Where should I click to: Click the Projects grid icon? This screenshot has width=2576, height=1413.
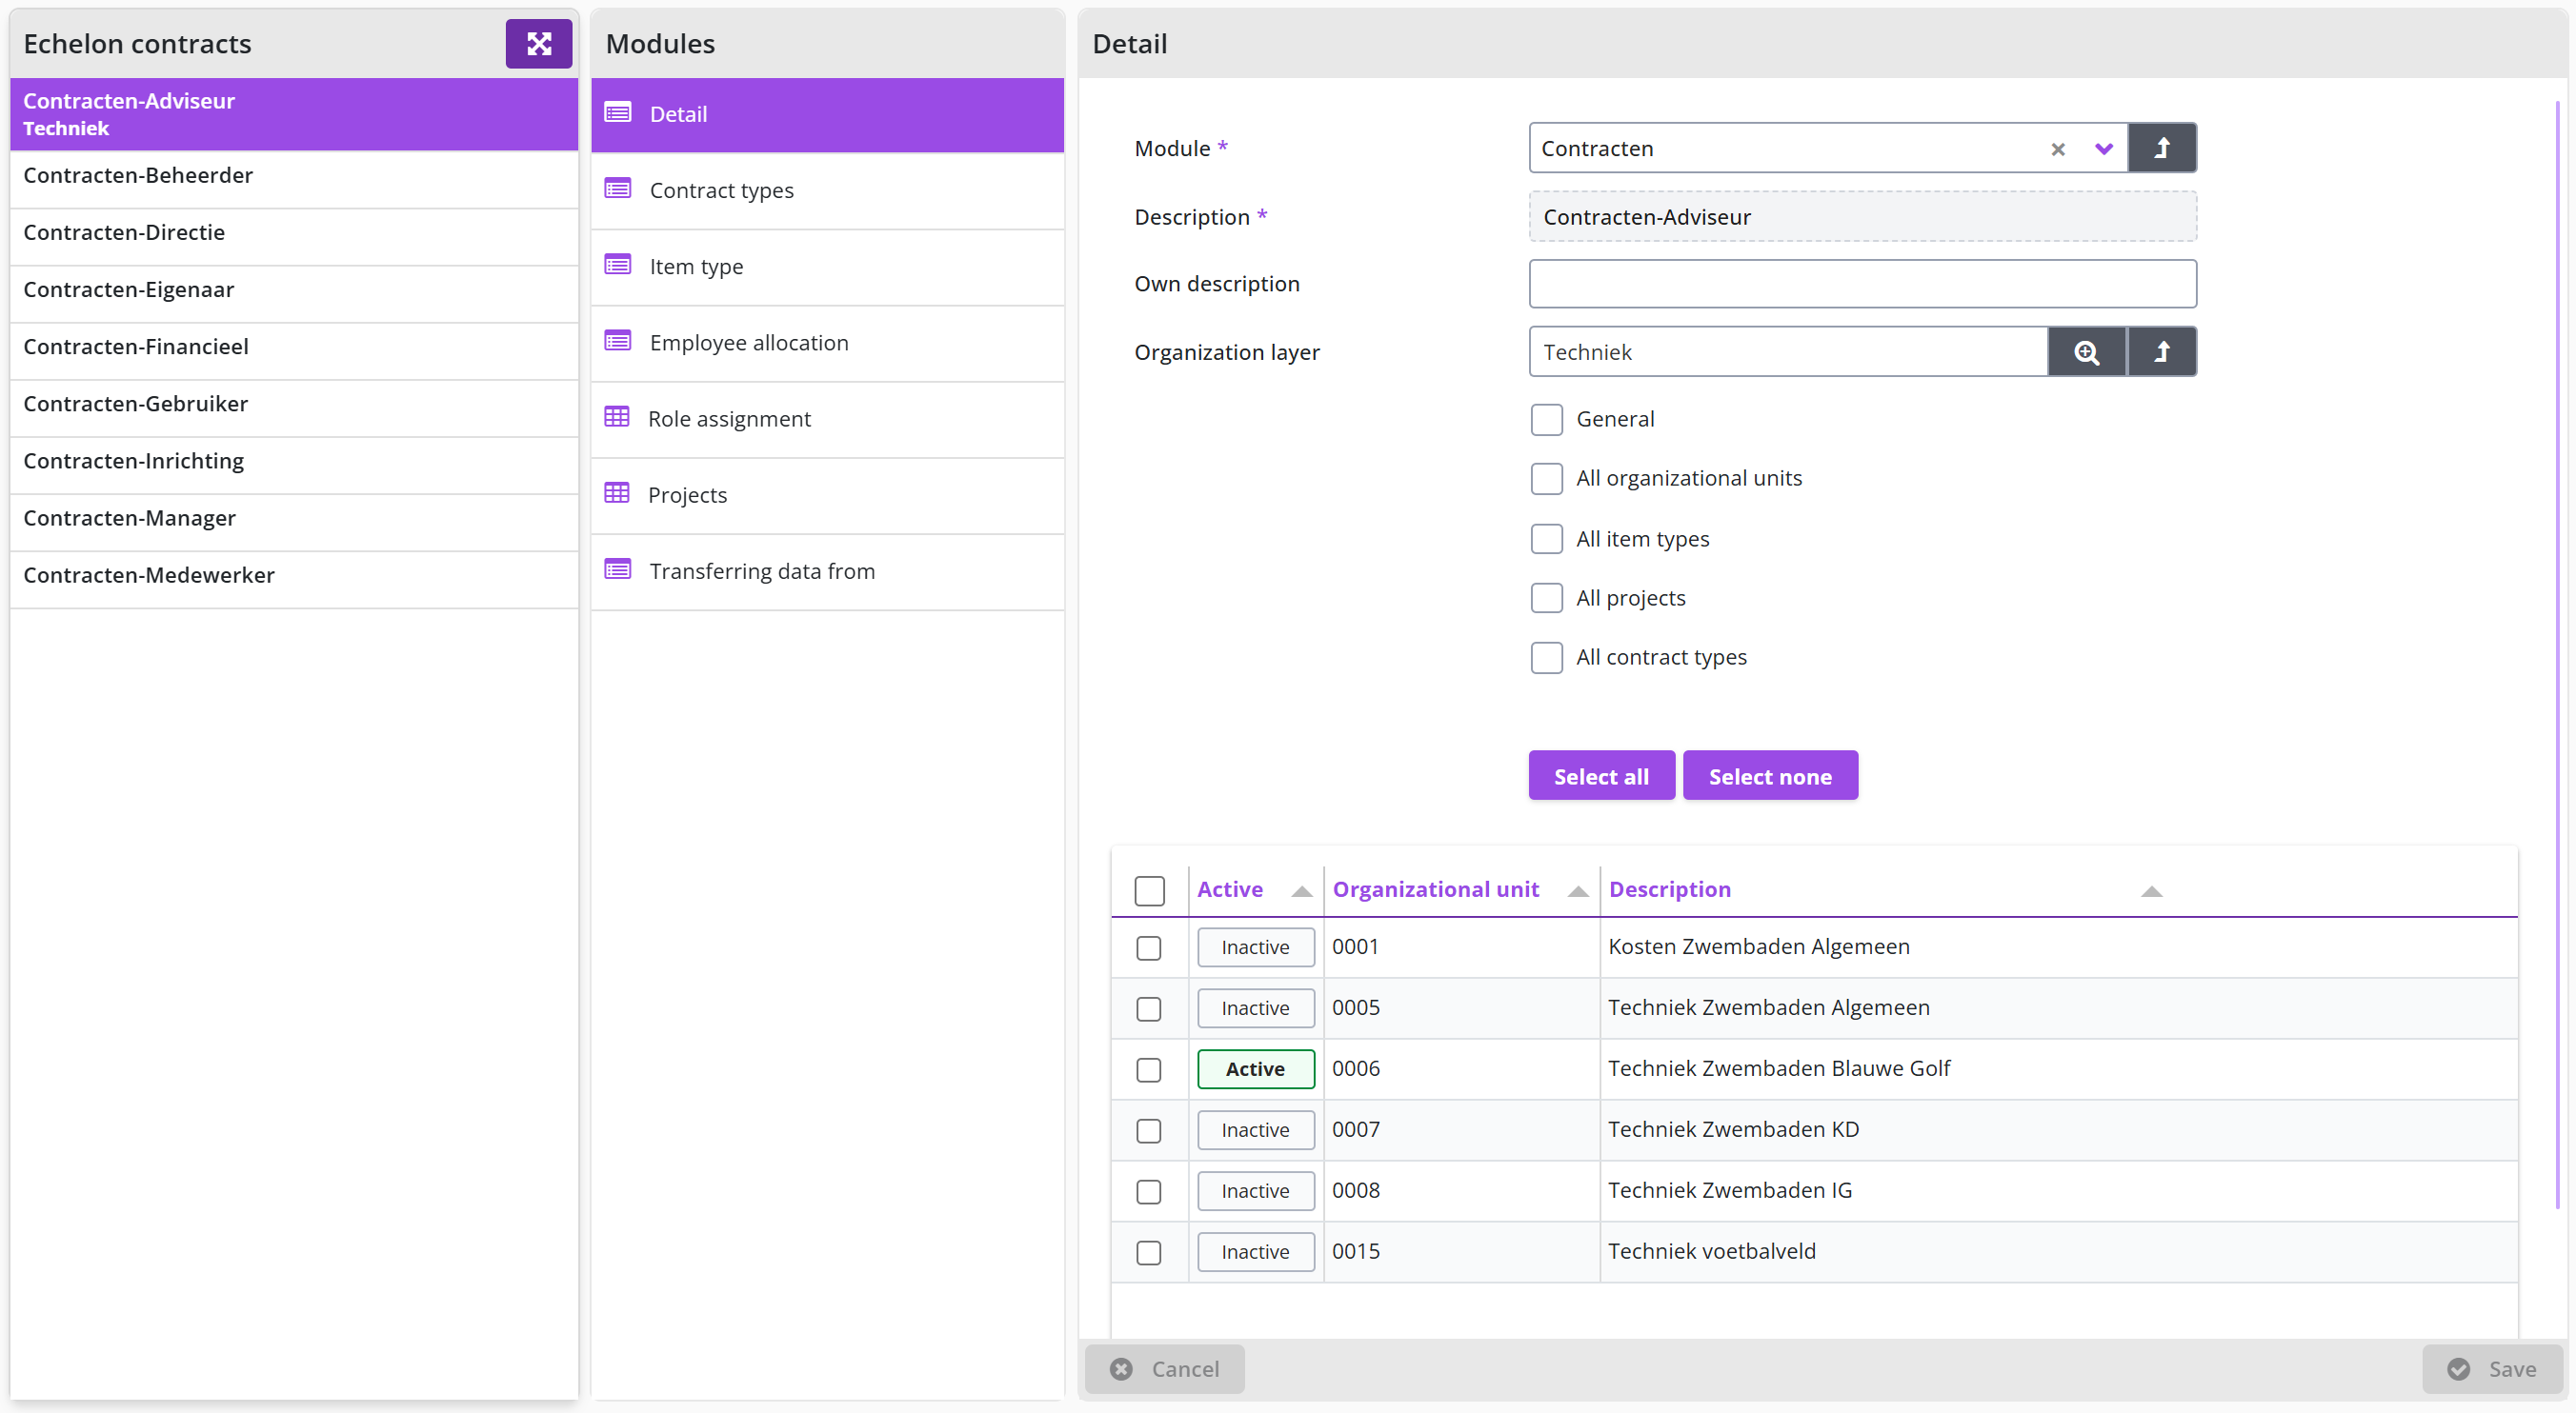617,493
